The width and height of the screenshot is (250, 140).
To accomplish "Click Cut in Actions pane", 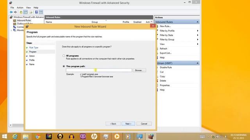I will pyautogui.click(x=162, y=72).
